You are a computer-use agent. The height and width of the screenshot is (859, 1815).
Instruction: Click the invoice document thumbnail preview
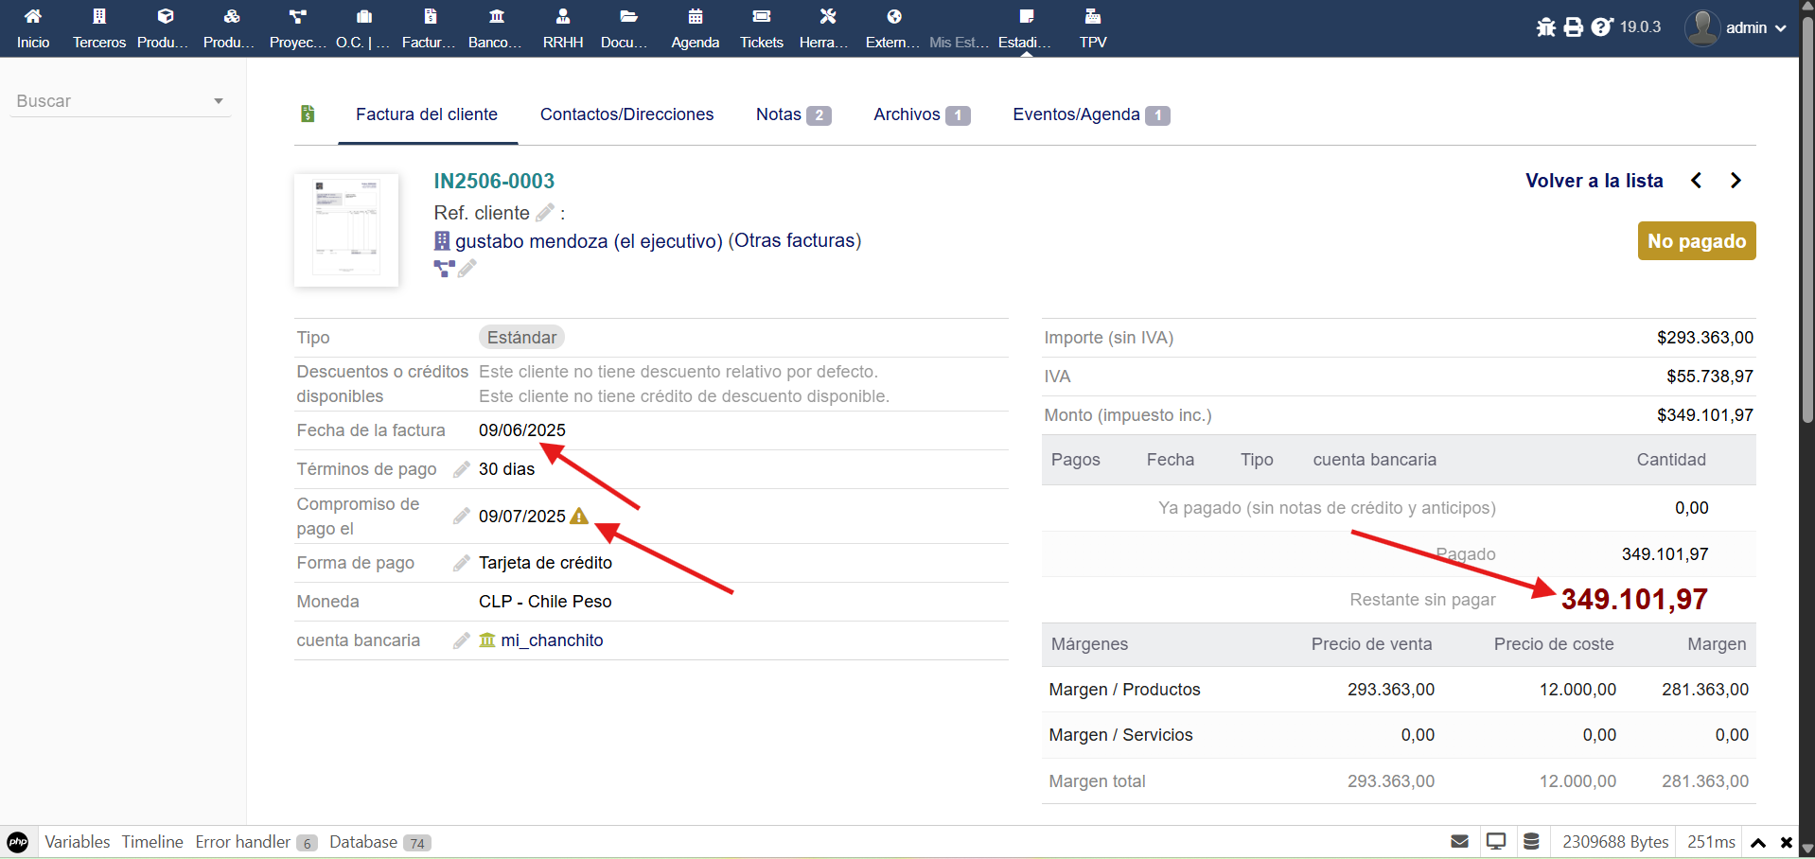point(346,230)
